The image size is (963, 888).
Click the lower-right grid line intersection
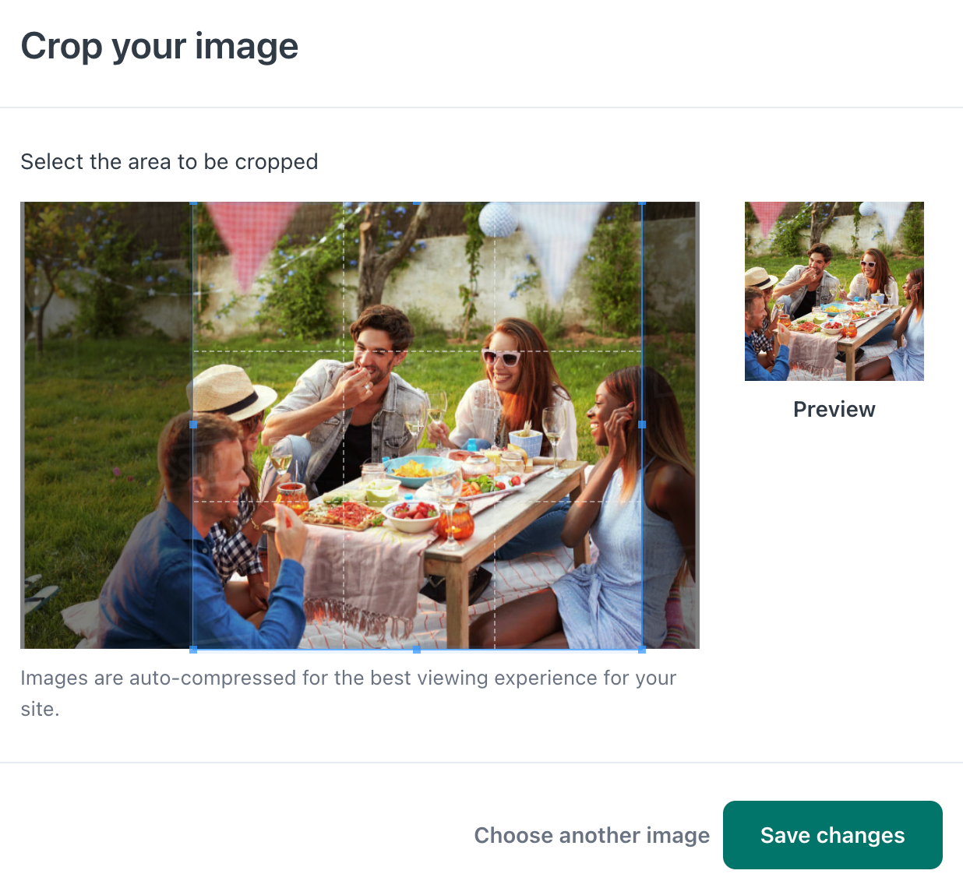click(495, 501)
